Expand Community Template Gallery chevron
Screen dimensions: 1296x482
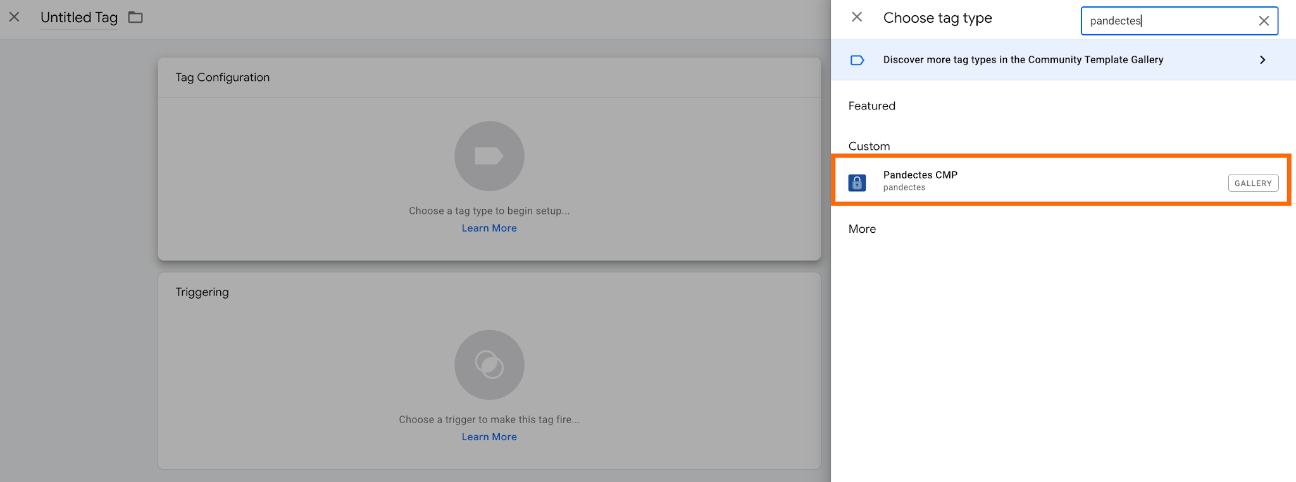coord(1262,60)
